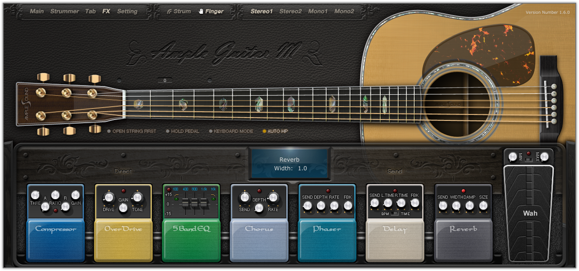Toggle the OverDrive power LED
579x271 pixels.
[x=123, y=191]
